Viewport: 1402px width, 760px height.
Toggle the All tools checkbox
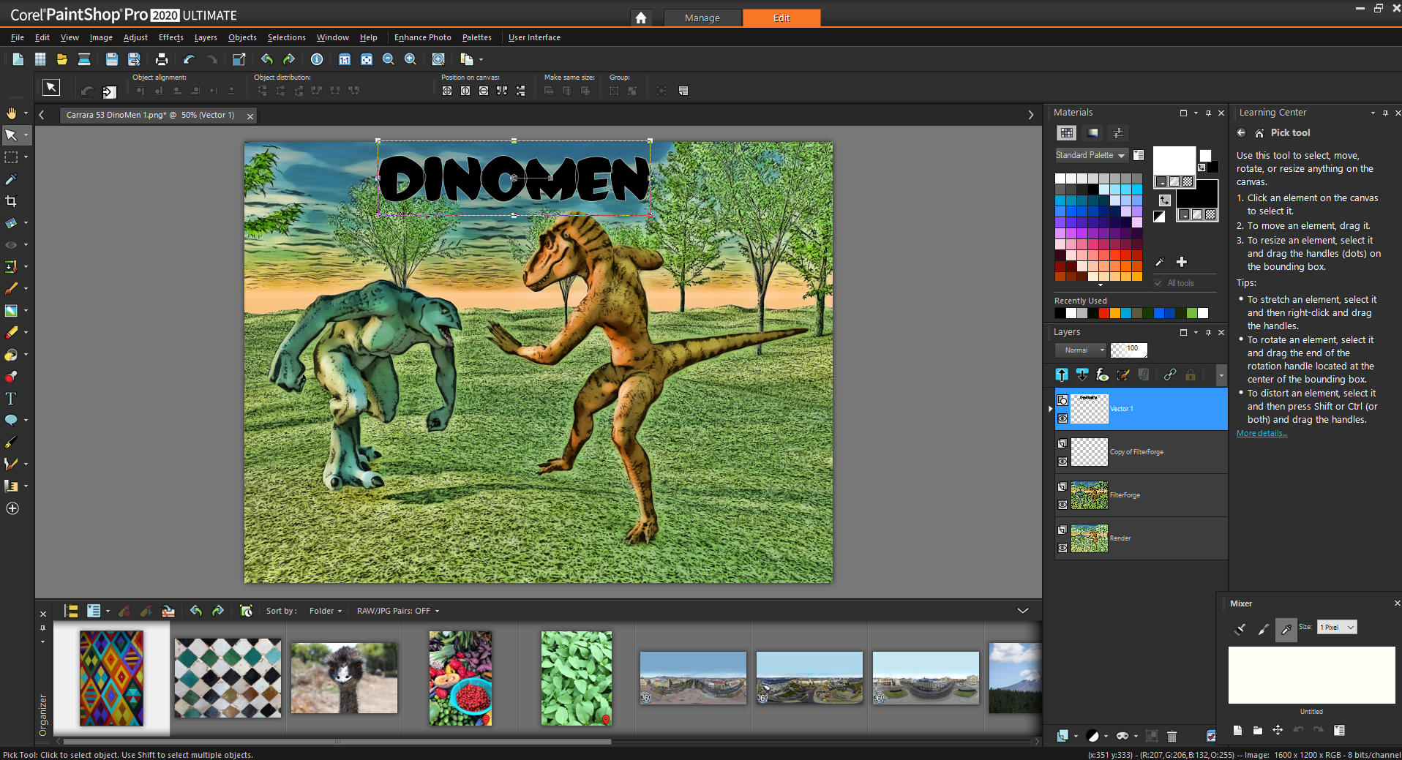tap(1158, 283)
